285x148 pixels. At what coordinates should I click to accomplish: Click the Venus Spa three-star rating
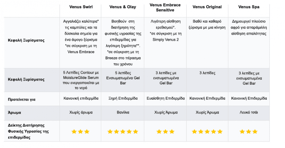point(248,132)
